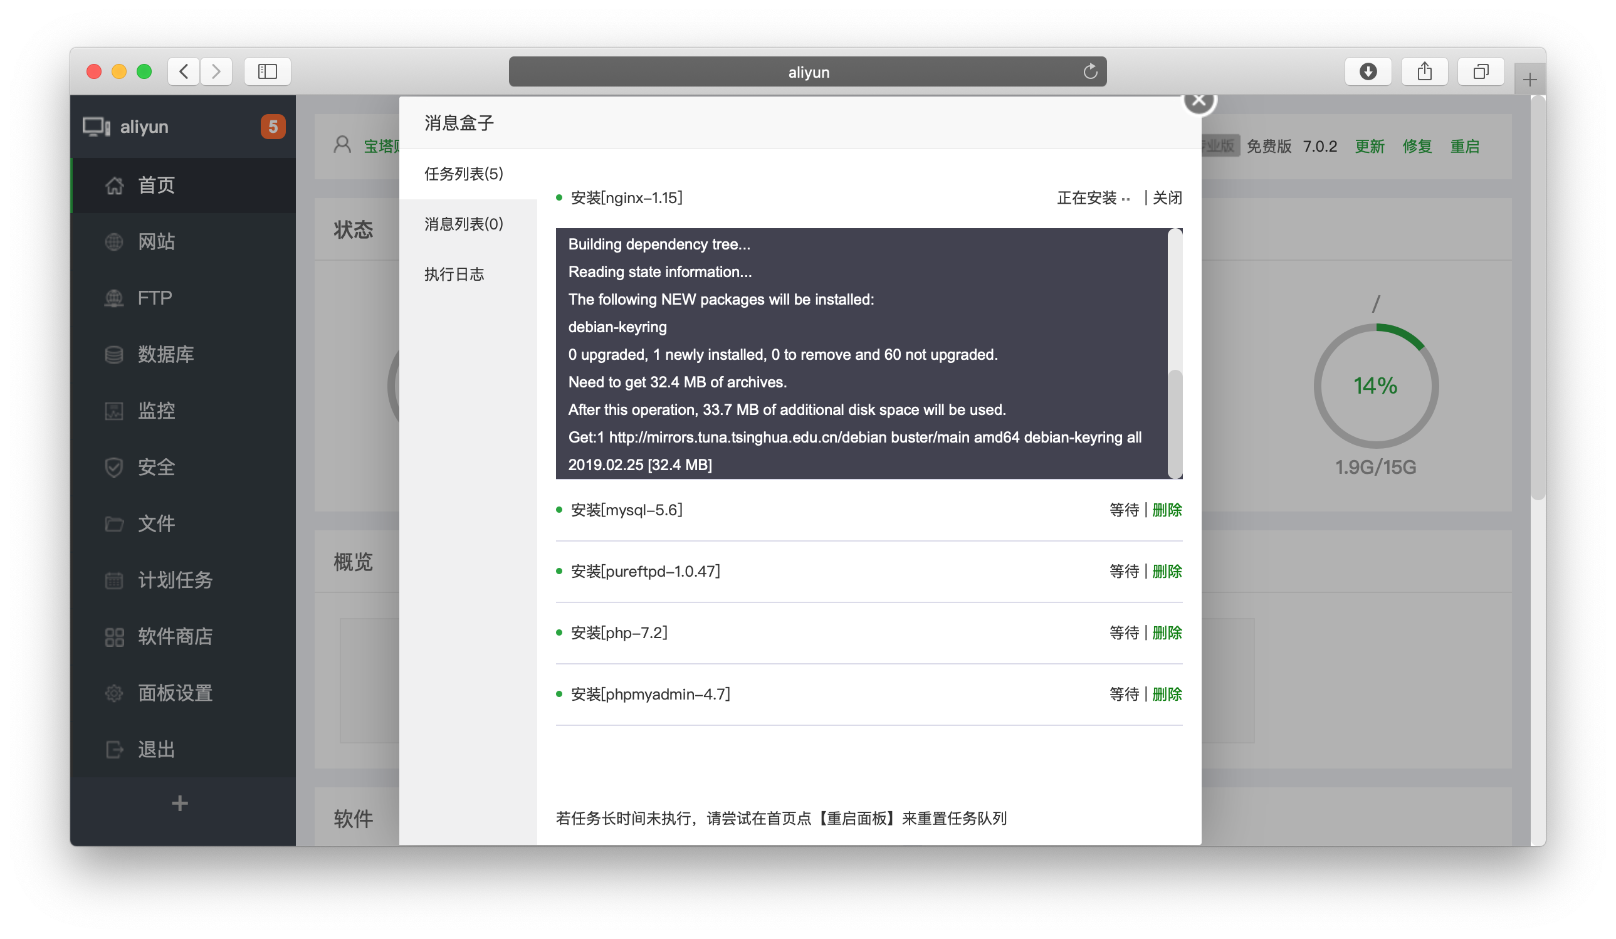The image size is (1616, 939).
Task: Click 重启 link in top bar
Action: coord(1466,147)
